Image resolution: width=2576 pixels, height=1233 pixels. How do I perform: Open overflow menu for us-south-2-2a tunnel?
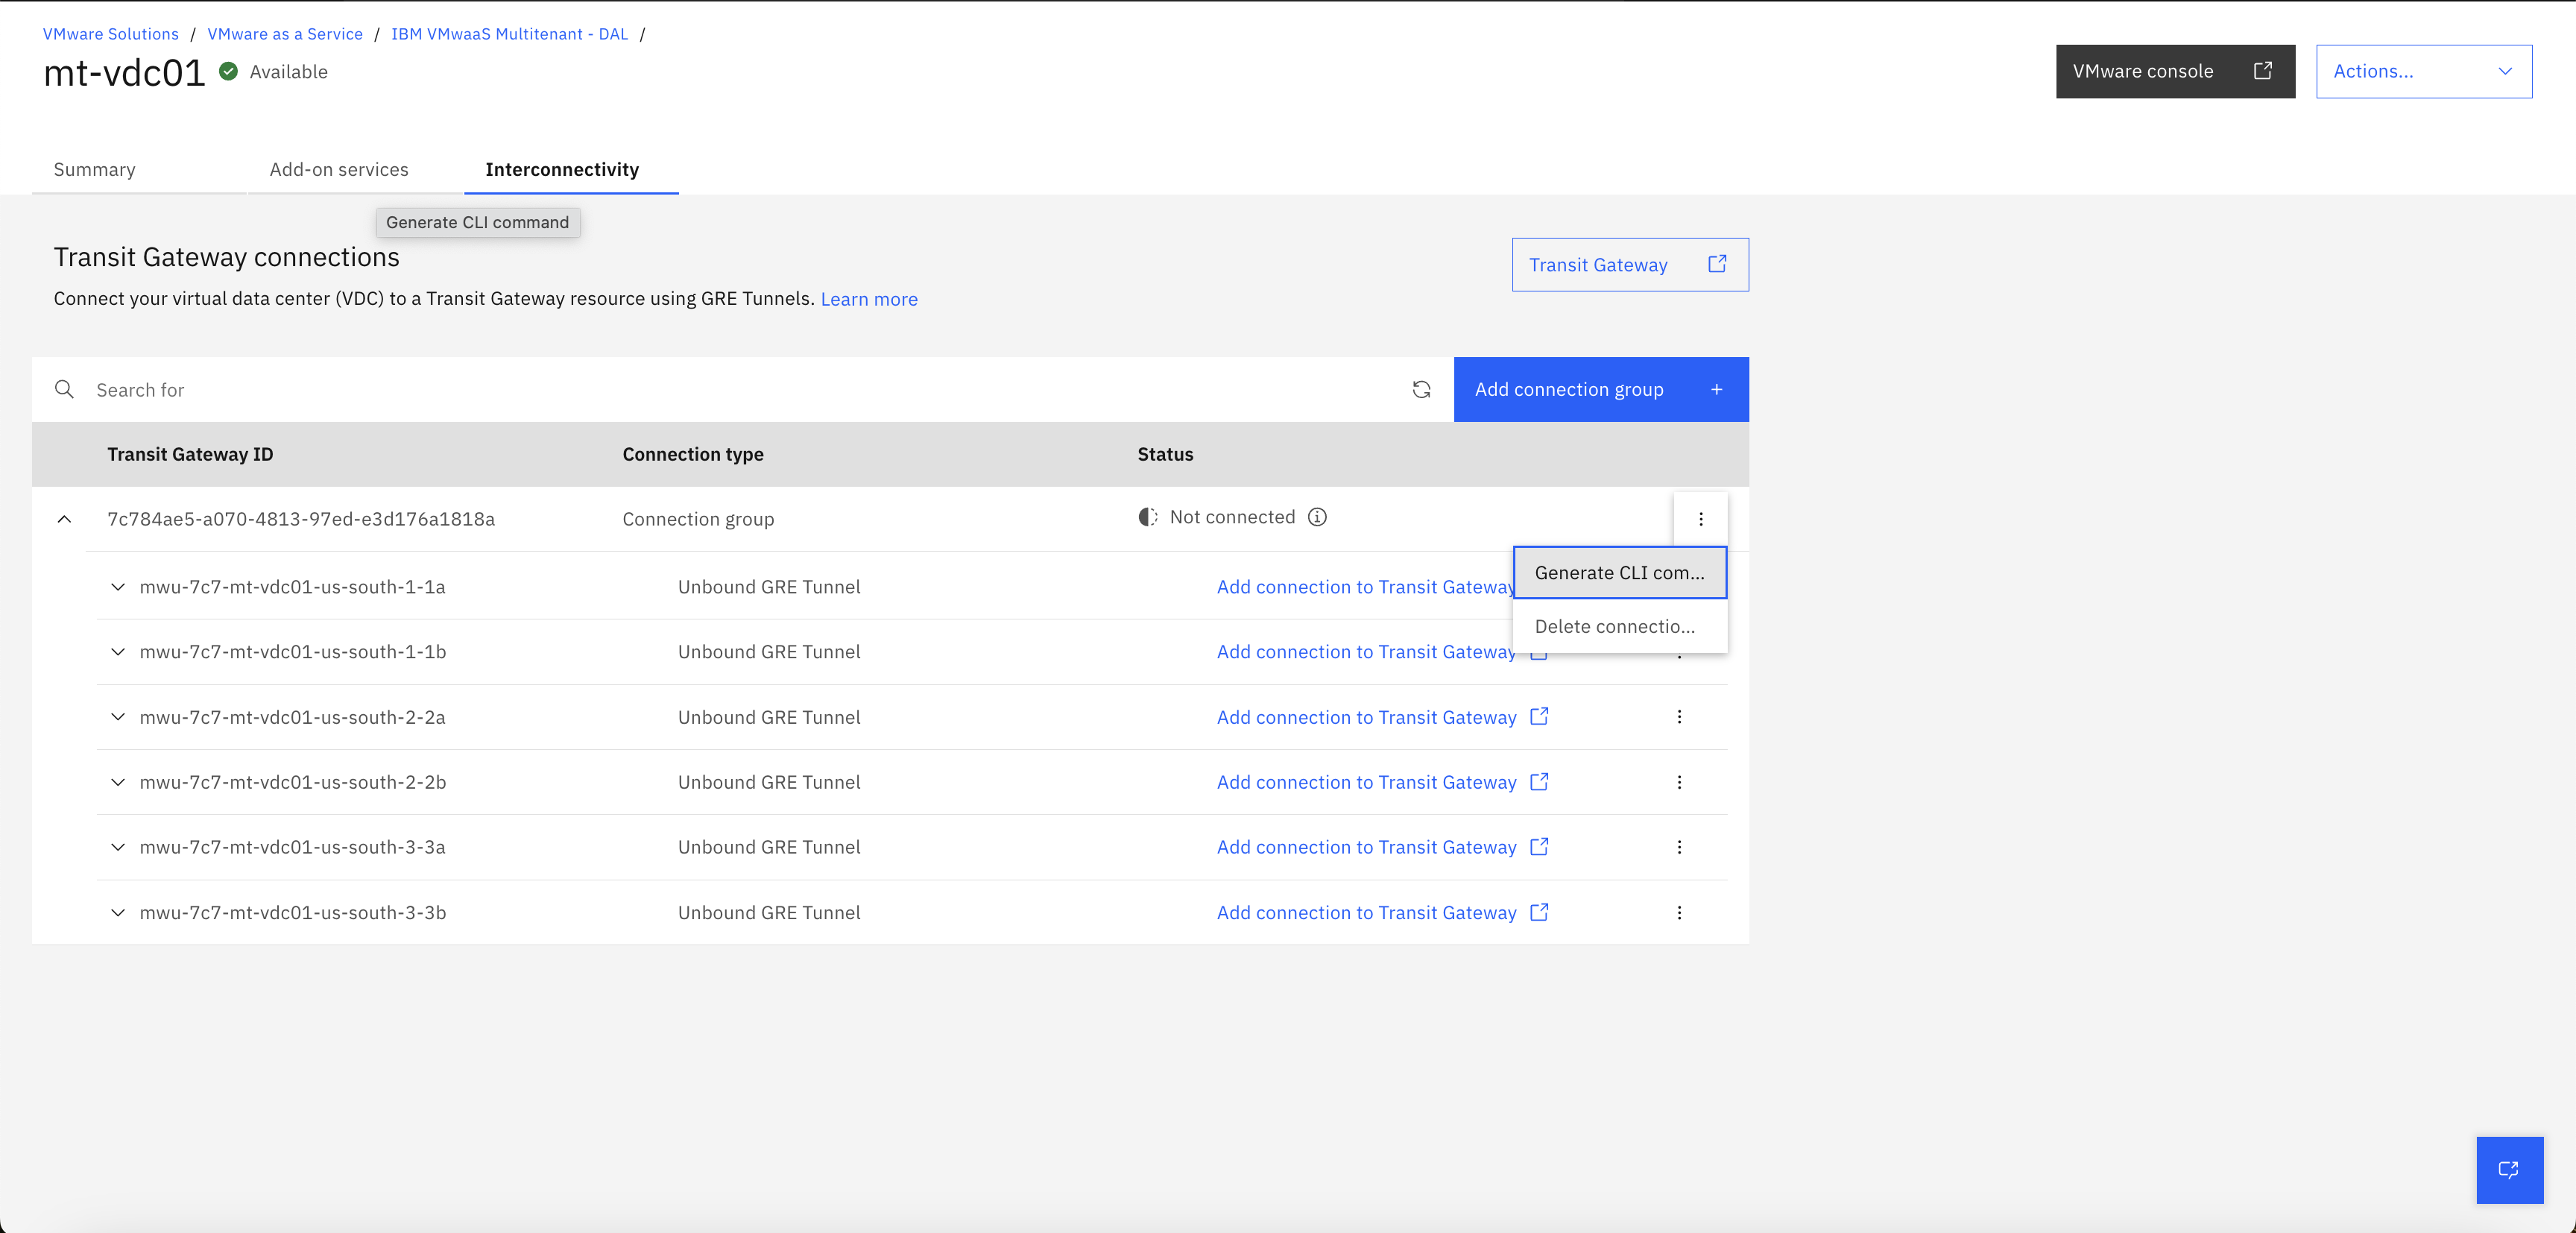[x=1679, y=717]
